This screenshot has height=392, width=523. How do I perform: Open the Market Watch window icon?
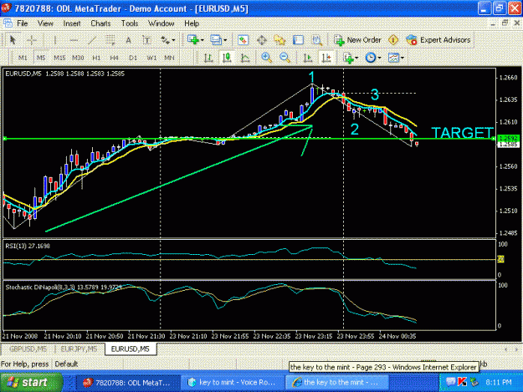pyautogui.click(x=243, y=40)
